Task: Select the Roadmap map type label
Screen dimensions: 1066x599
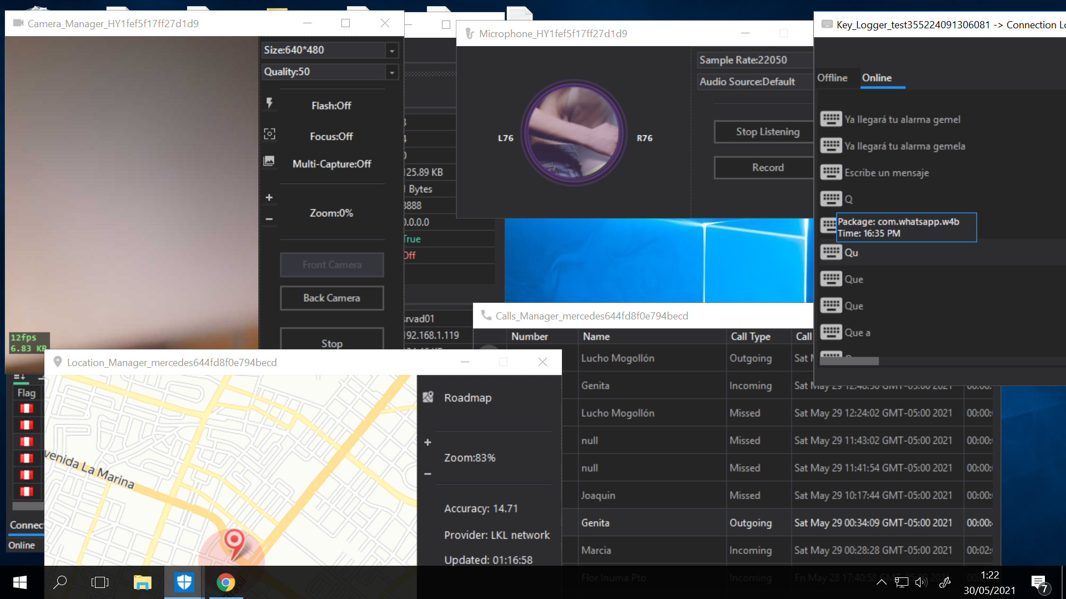Action: [x=467, y=398]
